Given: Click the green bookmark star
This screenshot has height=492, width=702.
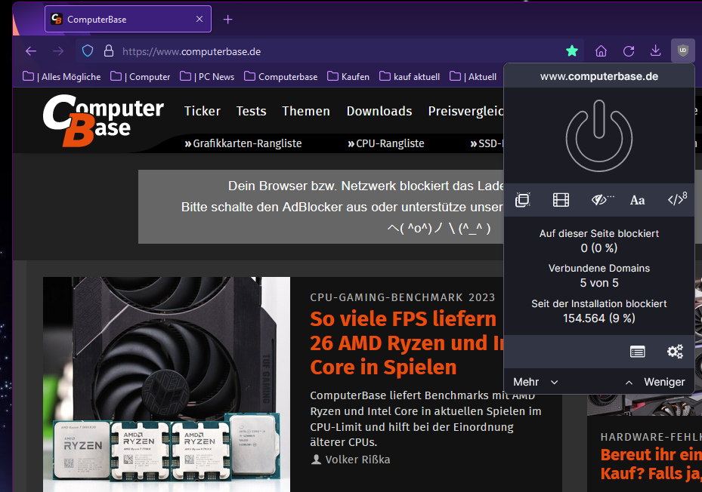Looking at the screenshot, I should click(x=572, y=51).
